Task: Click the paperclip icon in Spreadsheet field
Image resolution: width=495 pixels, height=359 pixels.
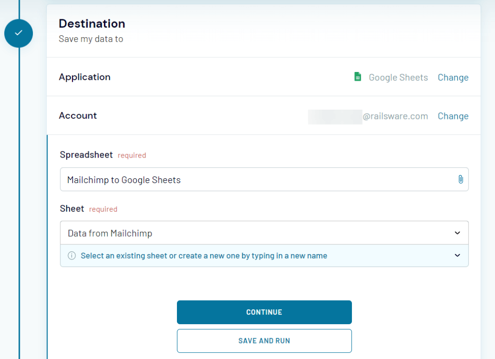Action: coord(460,180)
